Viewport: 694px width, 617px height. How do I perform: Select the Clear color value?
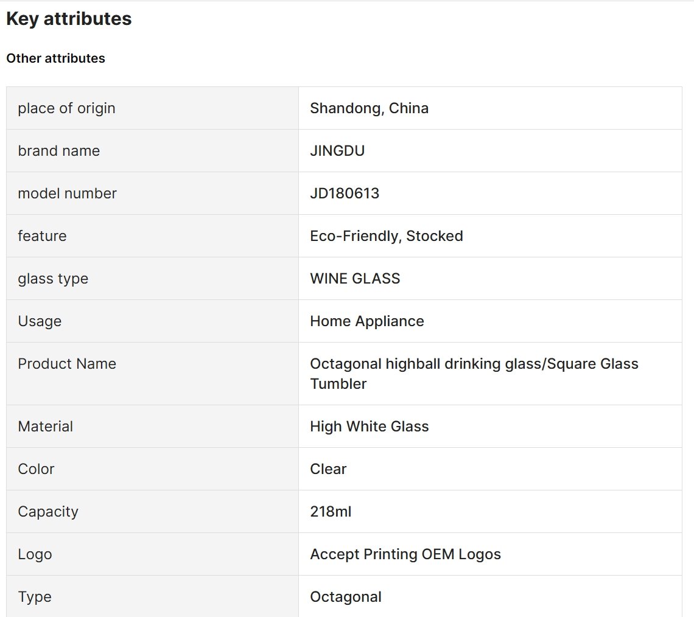point(328,469)
